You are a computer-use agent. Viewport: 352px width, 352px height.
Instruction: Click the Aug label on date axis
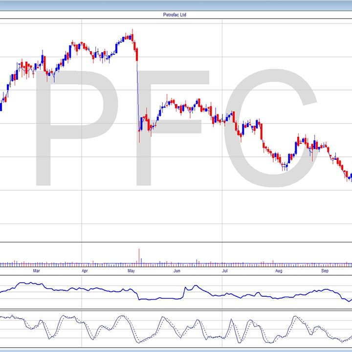(x=279, y=270)
